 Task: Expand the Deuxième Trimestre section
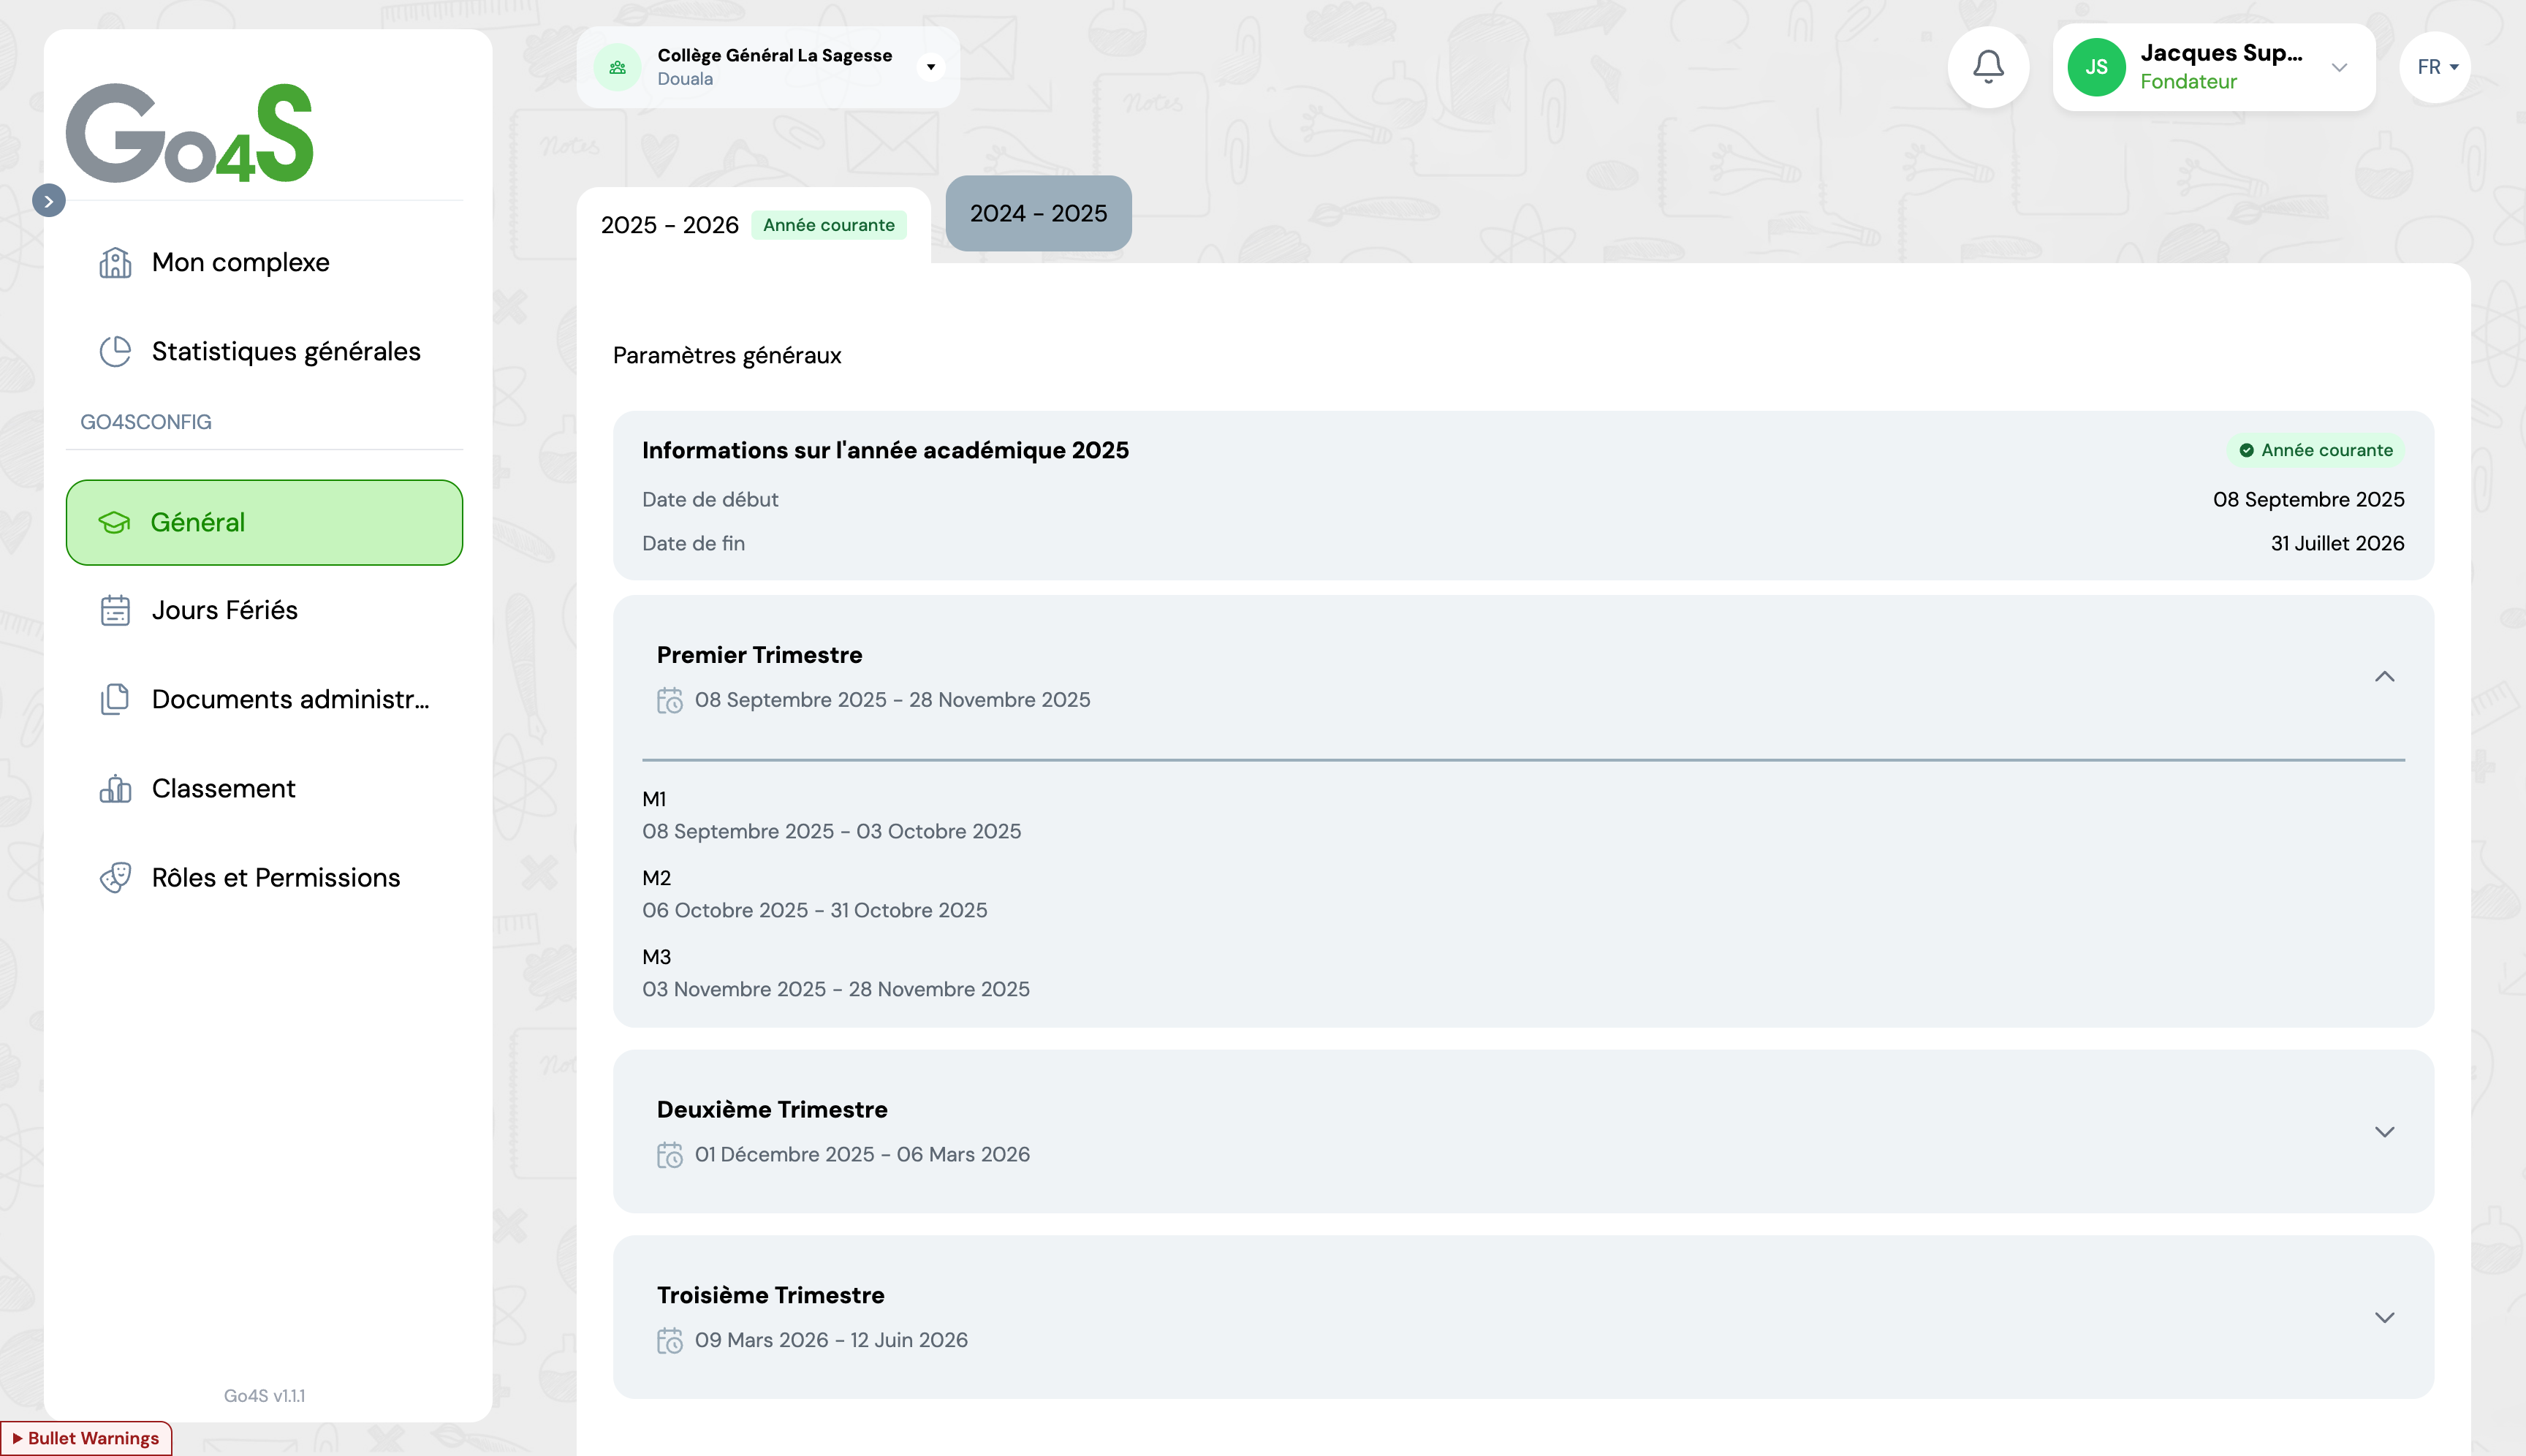[2384, 1132]
